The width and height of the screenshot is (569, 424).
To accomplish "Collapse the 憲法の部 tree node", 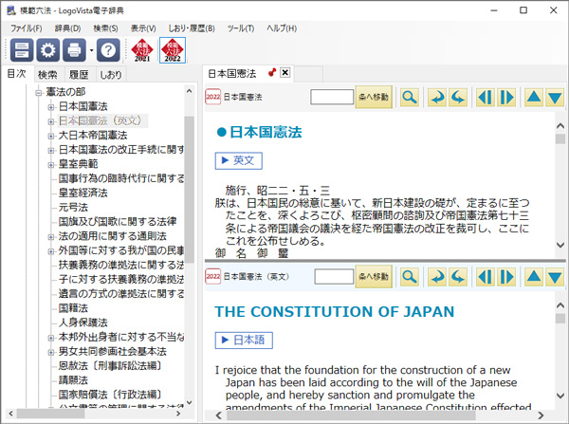I will click(x=39, y=93).
